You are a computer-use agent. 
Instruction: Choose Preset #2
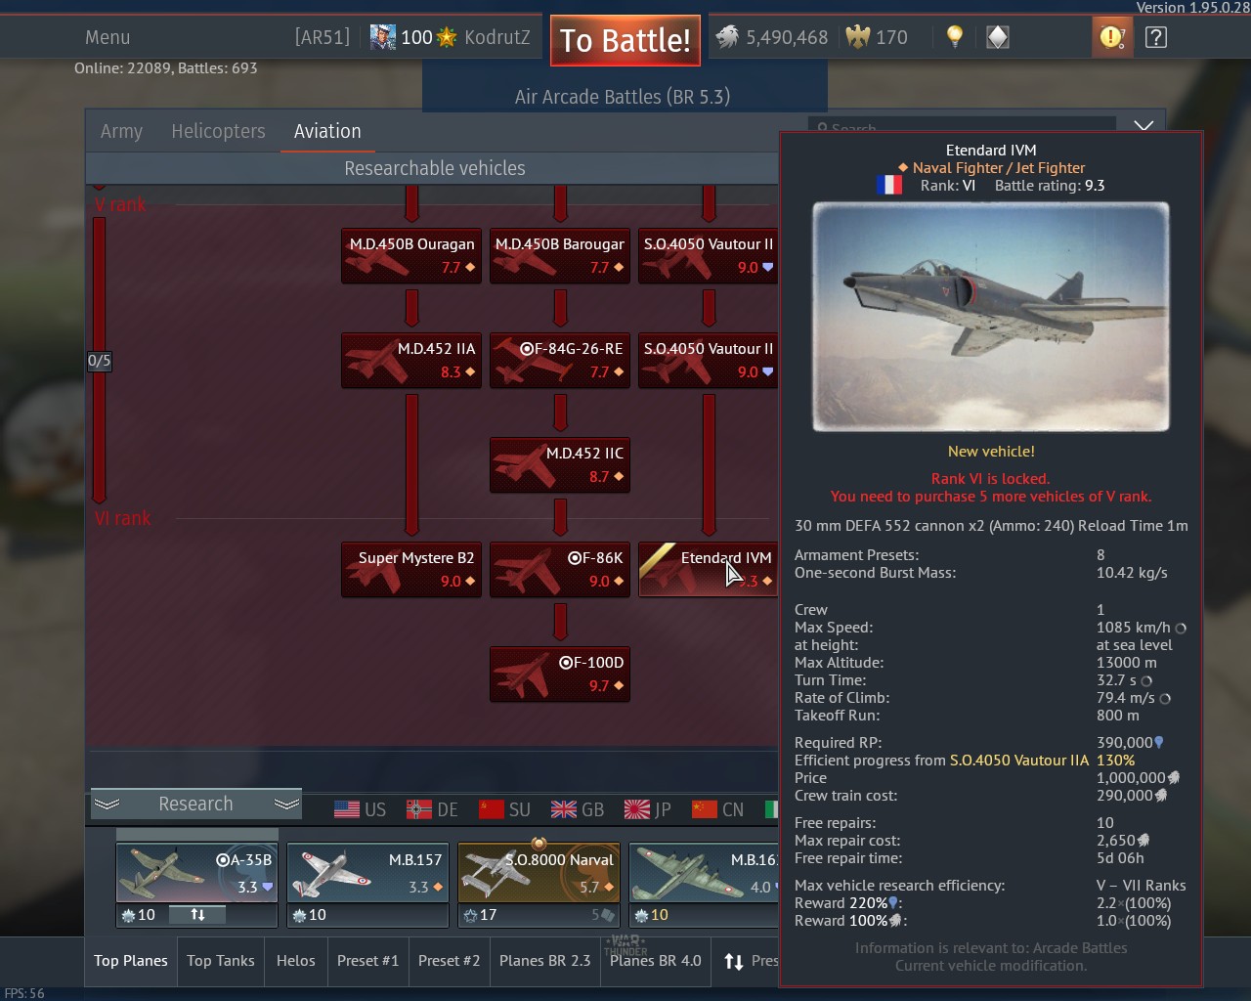449,961
